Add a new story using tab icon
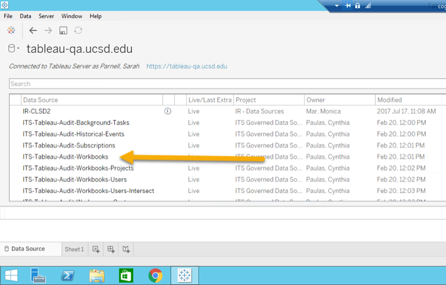The image size is (446, 285). 126,249
